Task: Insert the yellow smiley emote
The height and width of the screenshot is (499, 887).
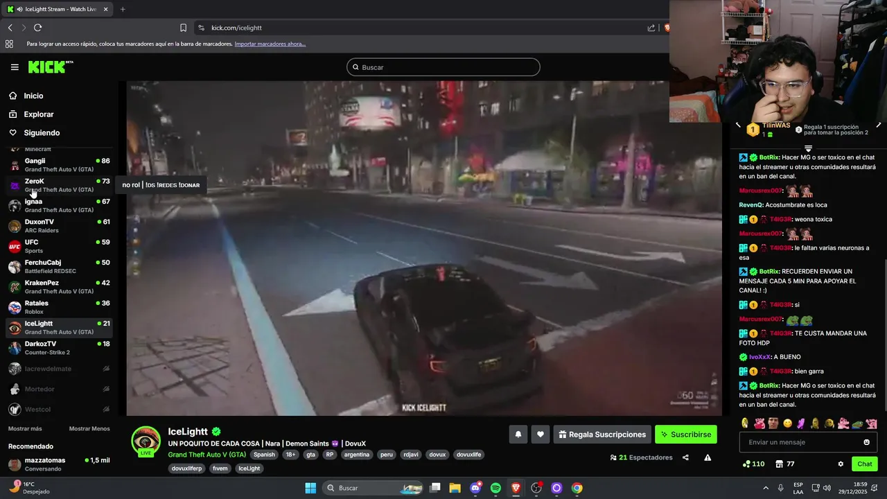Action: tap(787, 423)
